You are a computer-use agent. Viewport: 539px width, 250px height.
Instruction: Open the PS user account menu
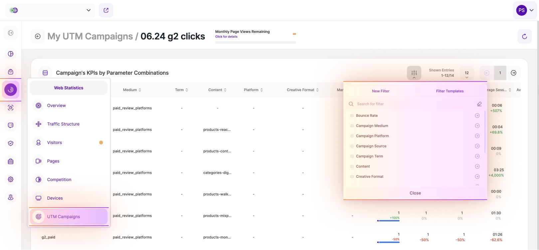[x=525, y=10]
